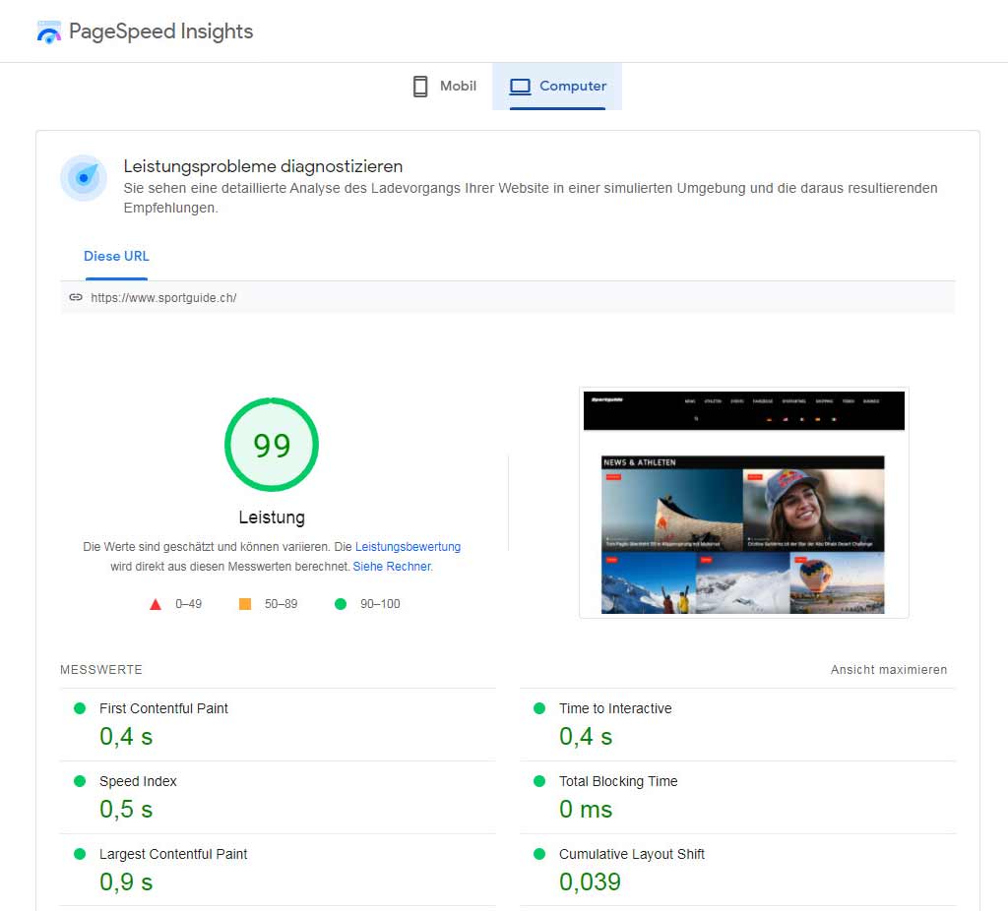Click green dot beside Largest Contentful Paint
1008x911 pixels.
80,854
